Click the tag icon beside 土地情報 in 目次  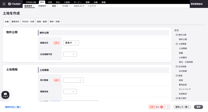(x=177, y=44)
